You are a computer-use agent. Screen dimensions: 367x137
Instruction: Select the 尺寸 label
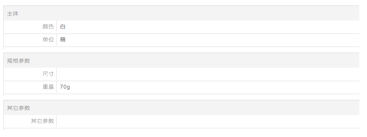coord(48,74)
